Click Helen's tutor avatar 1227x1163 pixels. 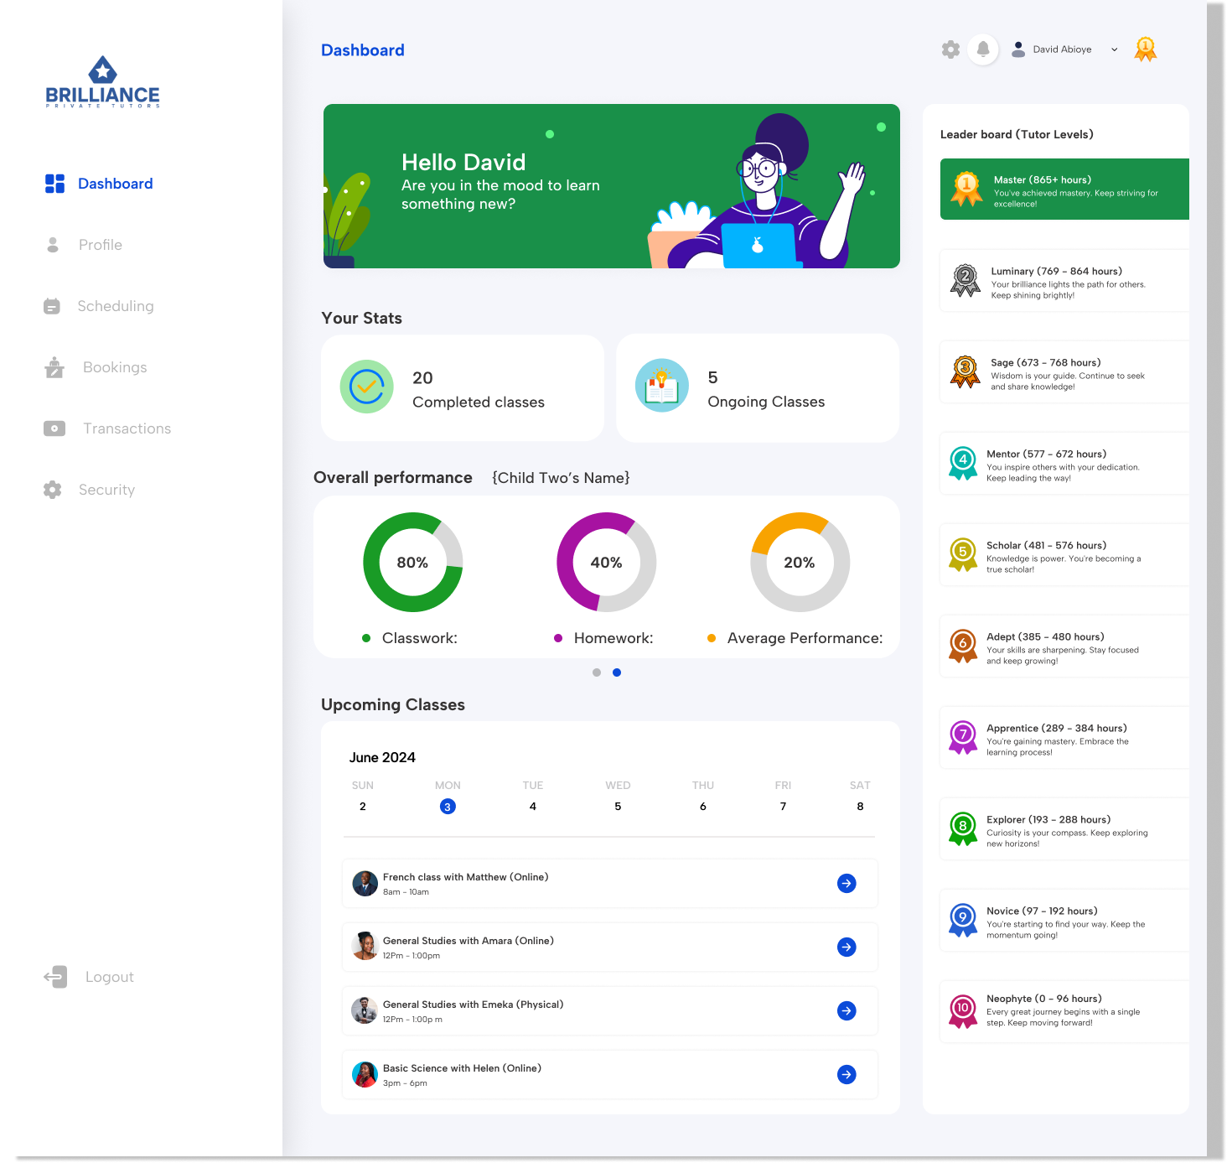365,1074
